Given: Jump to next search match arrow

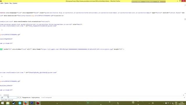Looking at the screenshot, I should pyautogui.click(x=20, y=97).
